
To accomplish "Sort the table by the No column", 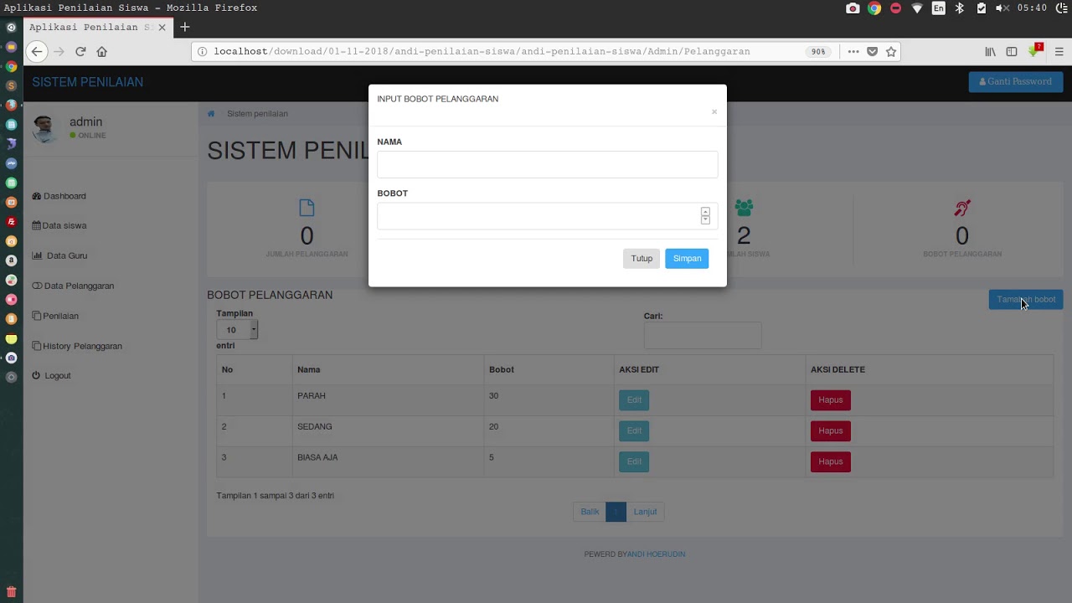I will [x=254, y=369].
